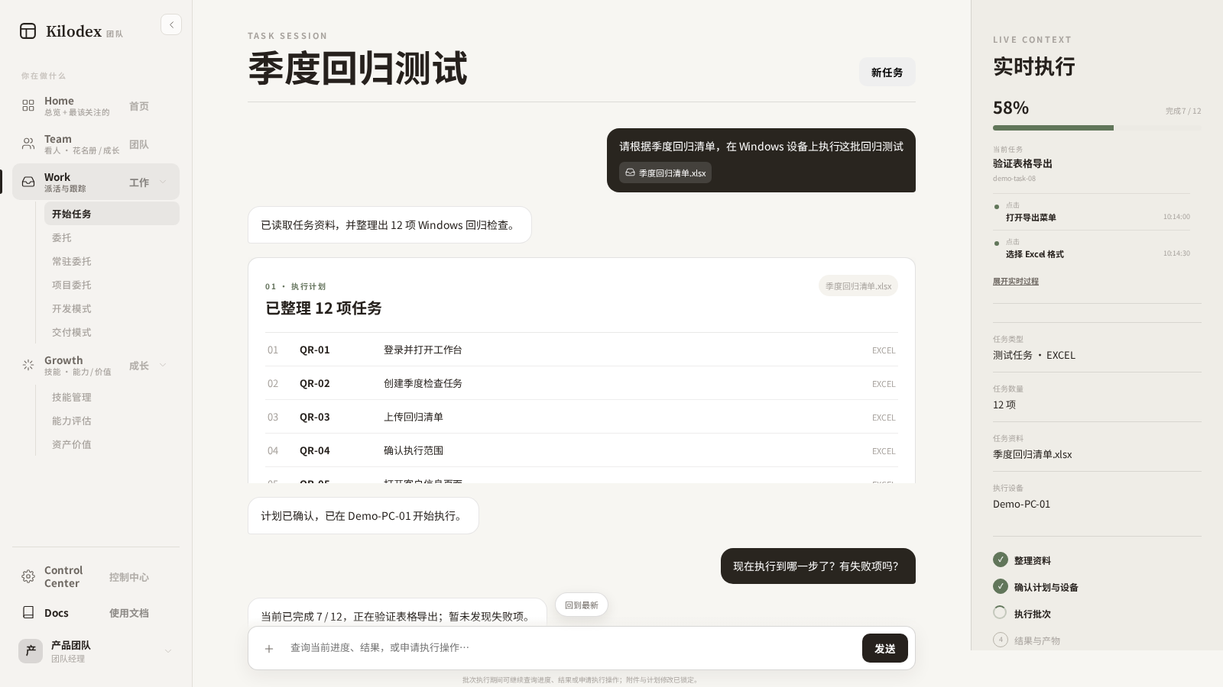Select 常驻委托 in the sidebar
Screen dimensions: 1223x687
click(x=112, y=261)
